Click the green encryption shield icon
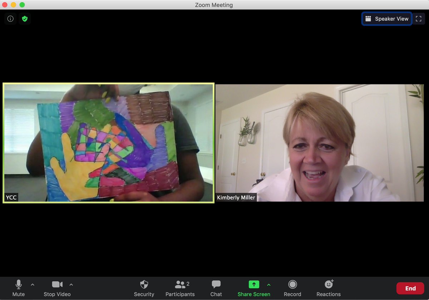Screen dimensions: 429x300 25,19
